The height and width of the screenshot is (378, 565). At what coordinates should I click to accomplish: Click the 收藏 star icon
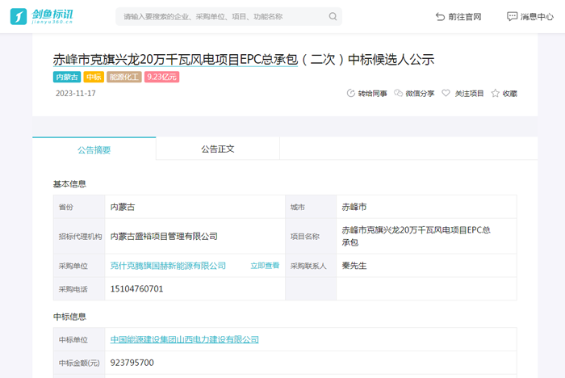(x=496, y=94)
